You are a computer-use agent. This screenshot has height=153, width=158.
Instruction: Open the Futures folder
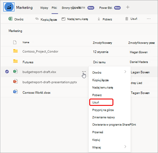pos(28,62)
